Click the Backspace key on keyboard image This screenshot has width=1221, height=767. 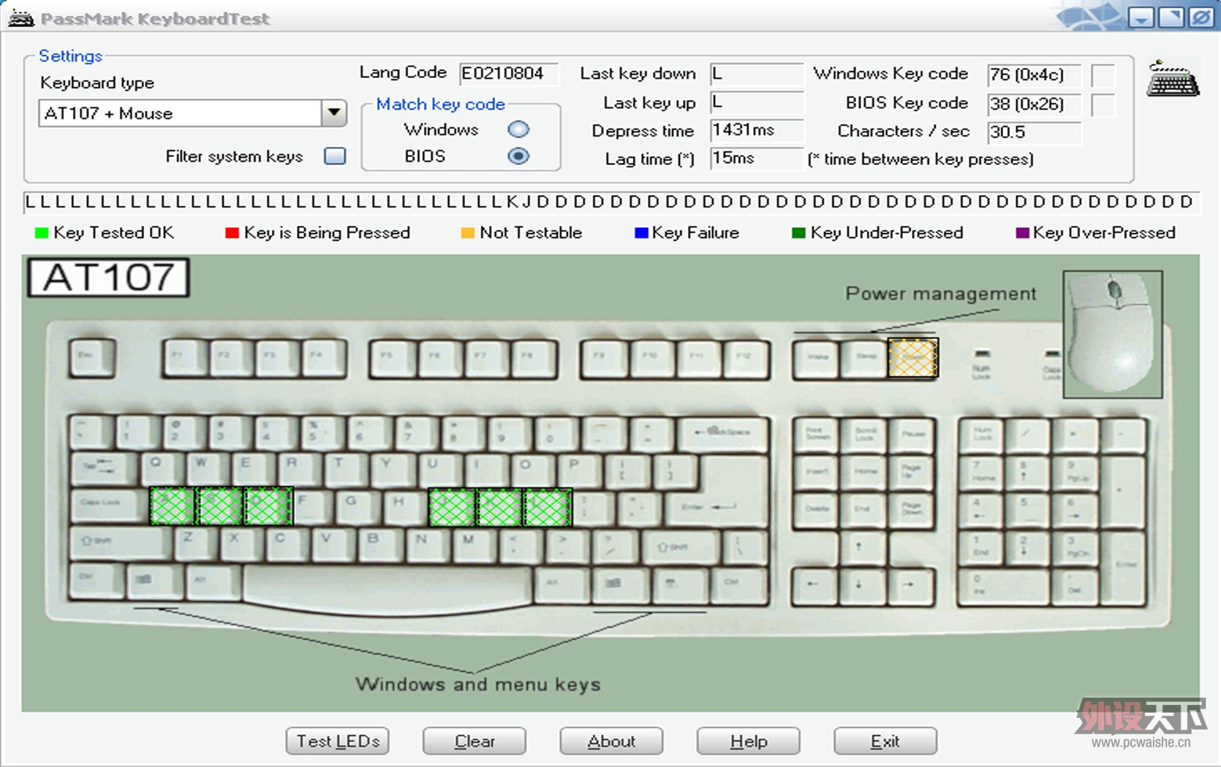point(722,433)
